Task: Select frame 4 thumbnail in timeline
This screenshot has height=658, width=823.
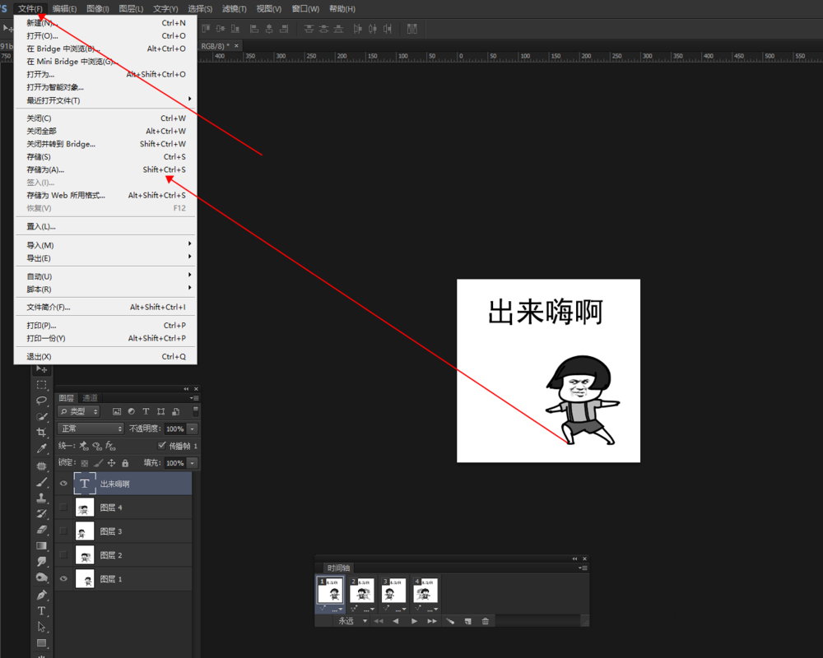Action: 425,591
